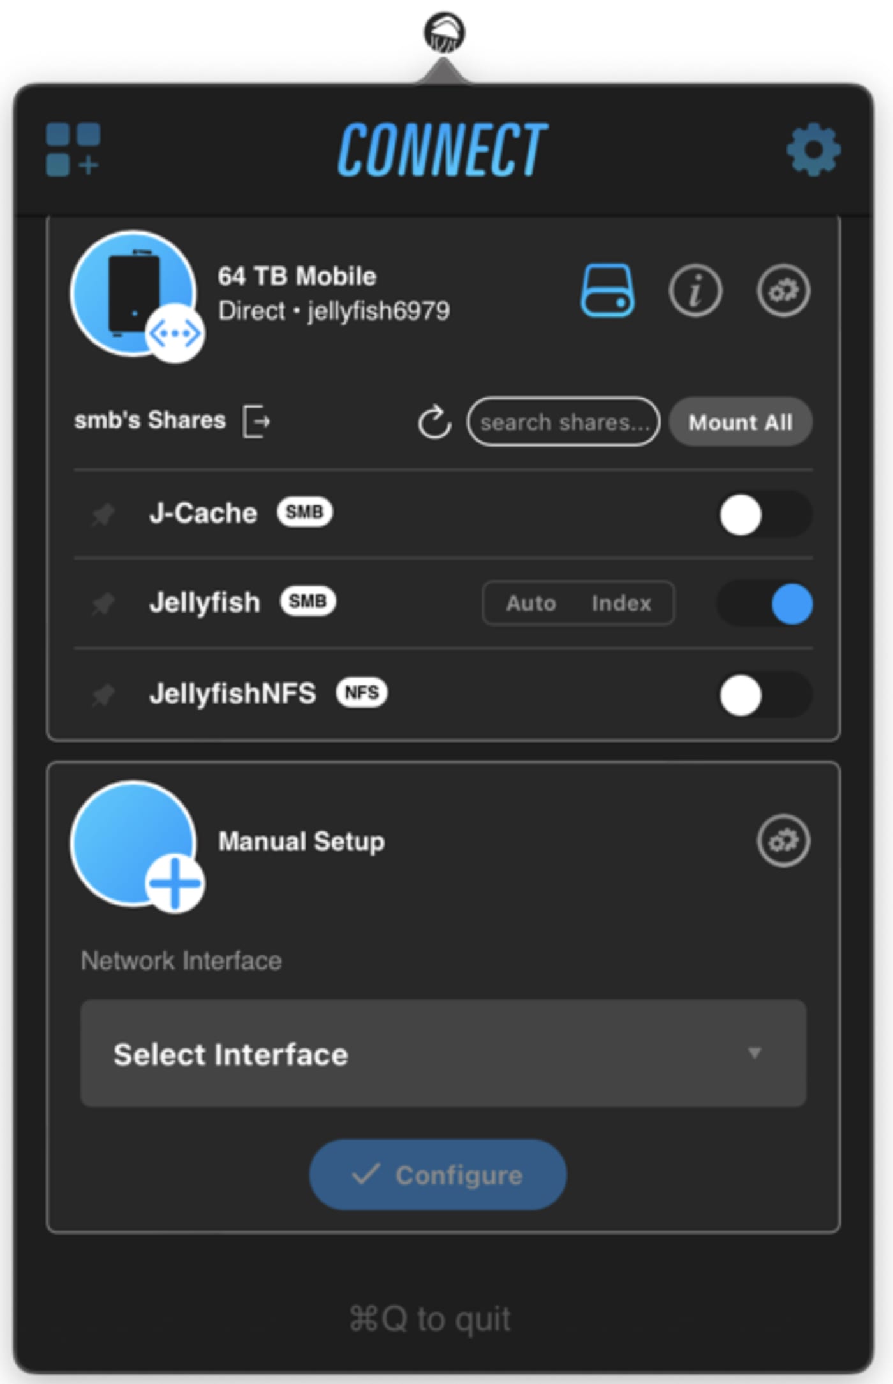Click the Network Interface label

point(181,960)
